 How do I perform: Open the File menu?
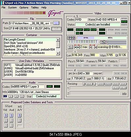[4, 8]
